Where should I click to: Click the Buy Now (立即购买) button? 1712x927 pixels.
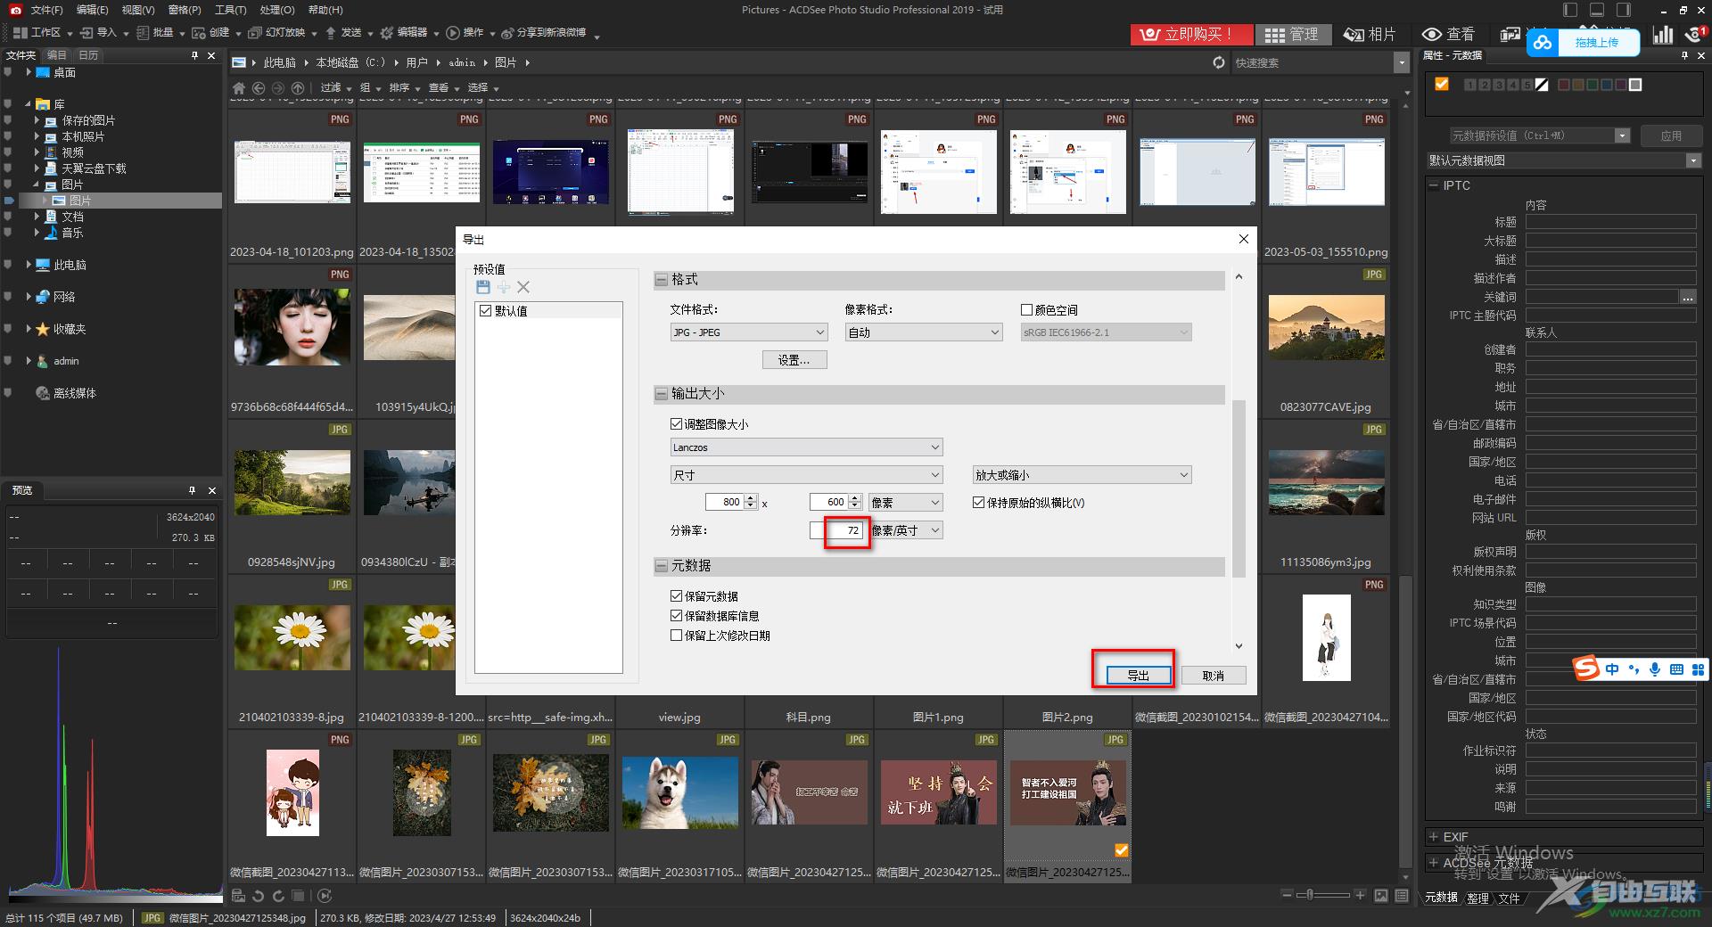[1191, 34]
